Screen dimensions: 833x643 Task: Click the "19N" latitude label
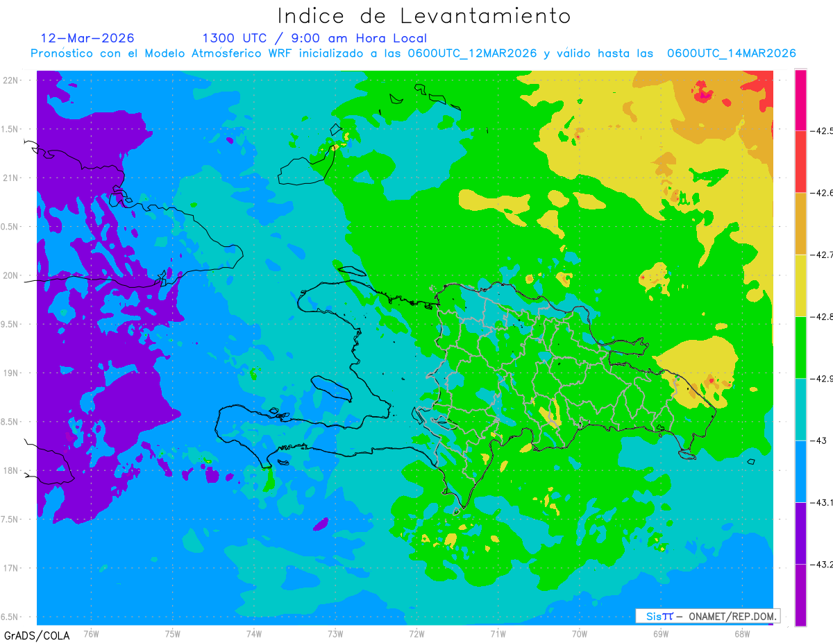(10, 373)
